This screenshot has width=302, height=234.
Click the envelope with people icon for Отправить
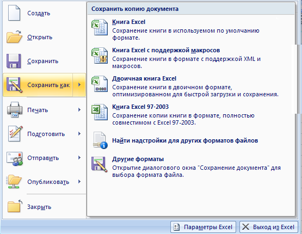click(x=15, y=158)
